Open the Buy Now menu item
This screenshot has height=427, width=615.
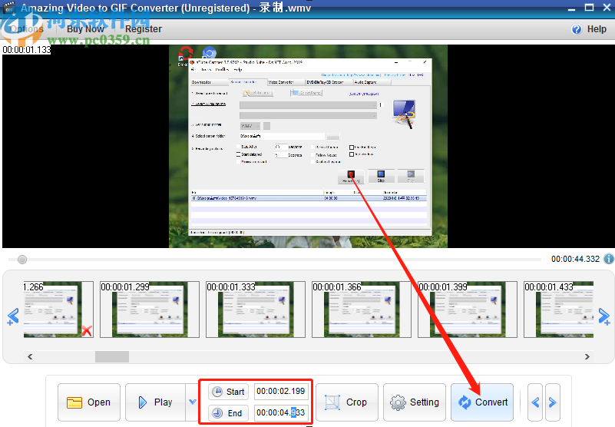pyautogui.click(x=85, y=29)
